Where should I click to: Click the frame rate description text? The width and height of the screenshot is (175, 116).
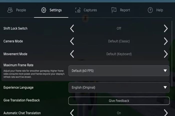(x=34, y=74)
